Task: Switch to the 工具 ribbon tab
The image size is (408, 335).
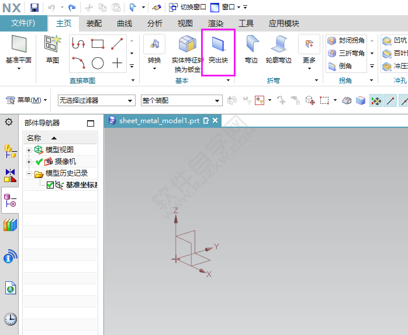Action: (246, 23)
